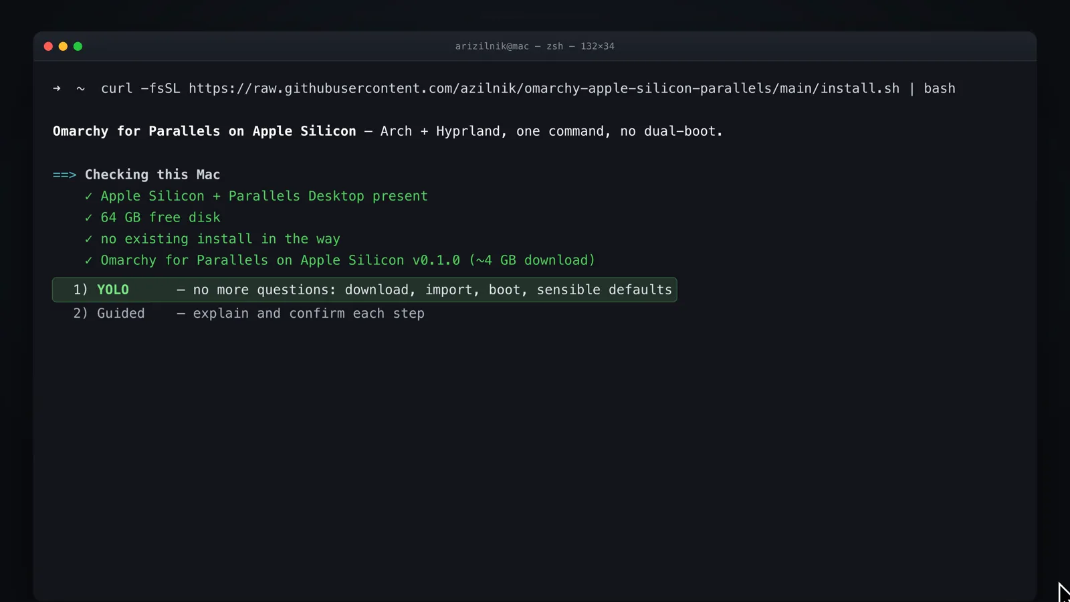Select the YOLO install option

[364, 290]
